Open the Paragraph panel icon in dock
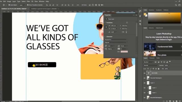This screenshot has width=182, height=102. tap(140, 24)
